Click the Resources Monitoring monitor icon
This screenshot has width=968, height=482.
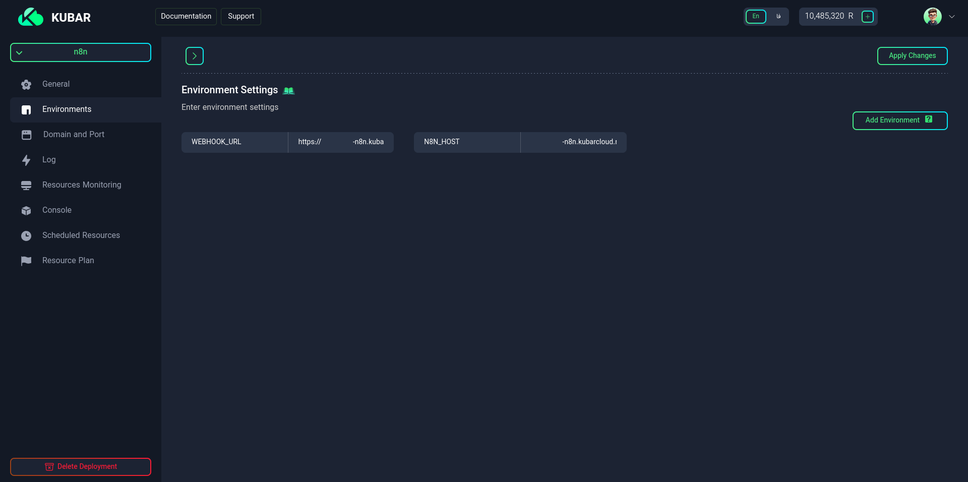(x=26, y=186)
